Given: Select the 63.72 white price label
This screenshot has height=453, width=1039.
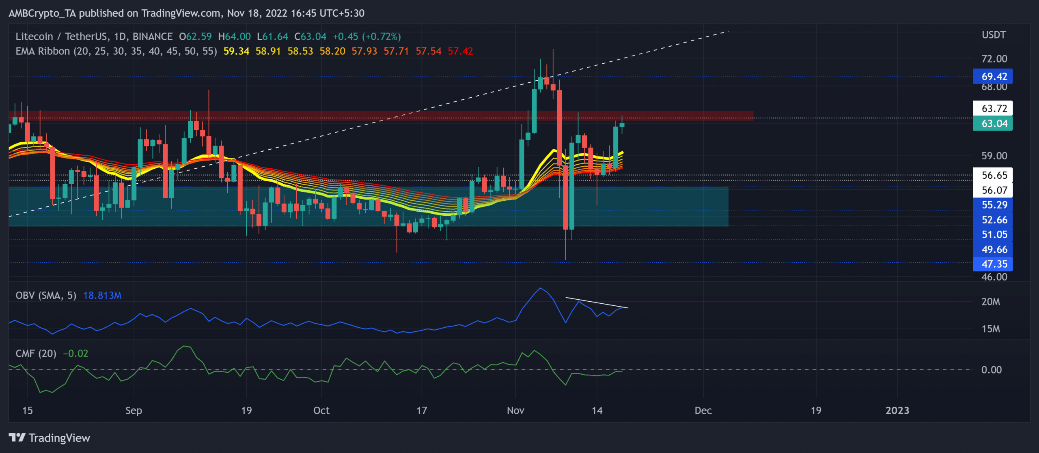Looking at the screenshot, I should click(993, 108).
